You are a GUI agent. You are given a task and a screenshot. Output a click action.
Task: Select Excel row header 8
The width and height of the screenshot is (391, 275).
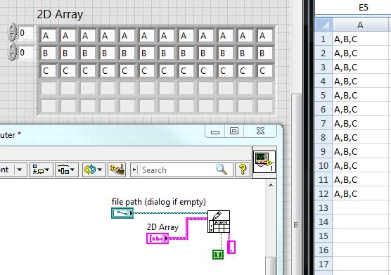[323, 137]
